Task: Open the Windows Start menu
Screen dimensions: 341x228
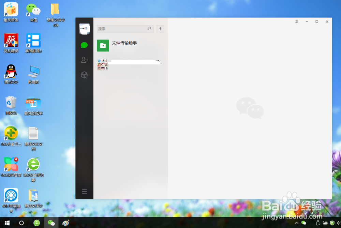Action: 7,223
